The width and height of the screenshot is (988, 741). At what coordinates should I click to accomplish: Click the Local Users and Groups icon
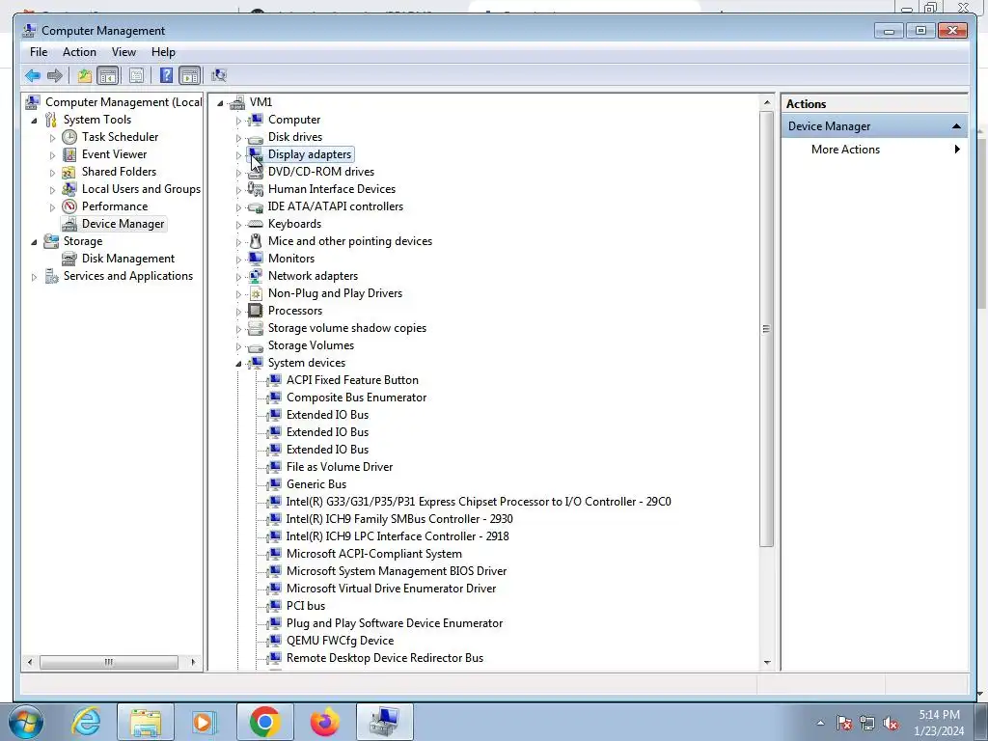69,189
